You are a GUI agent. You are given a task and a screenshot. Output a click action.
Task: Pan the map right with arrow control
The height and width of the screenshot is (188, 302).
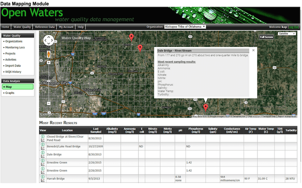[52, 40]
